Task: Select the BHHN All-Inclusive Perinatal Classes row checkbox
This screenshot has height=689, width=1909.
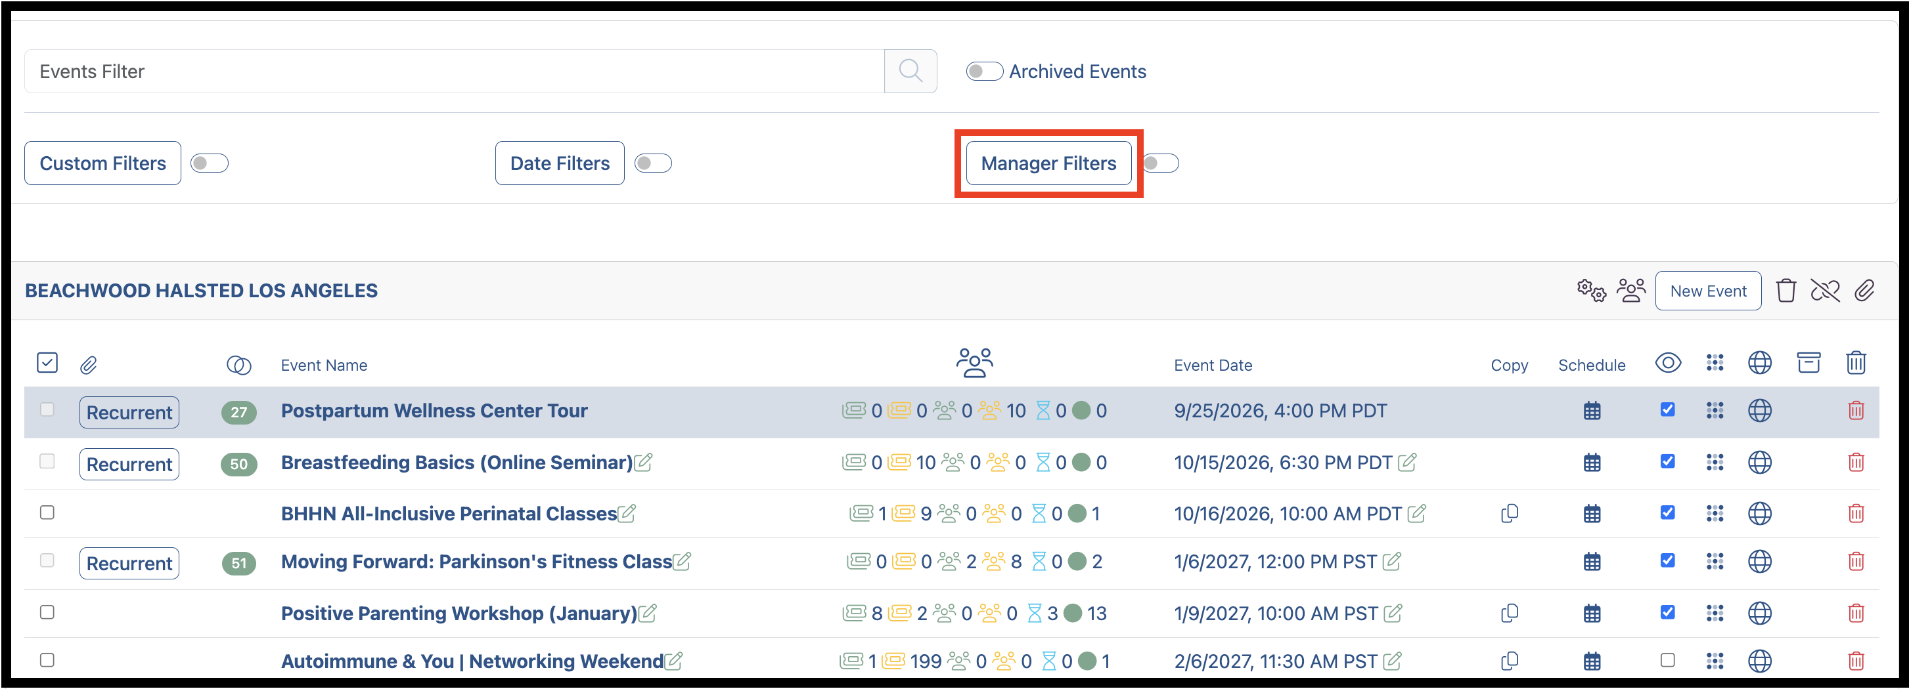Action: click(x=47, y=513)
